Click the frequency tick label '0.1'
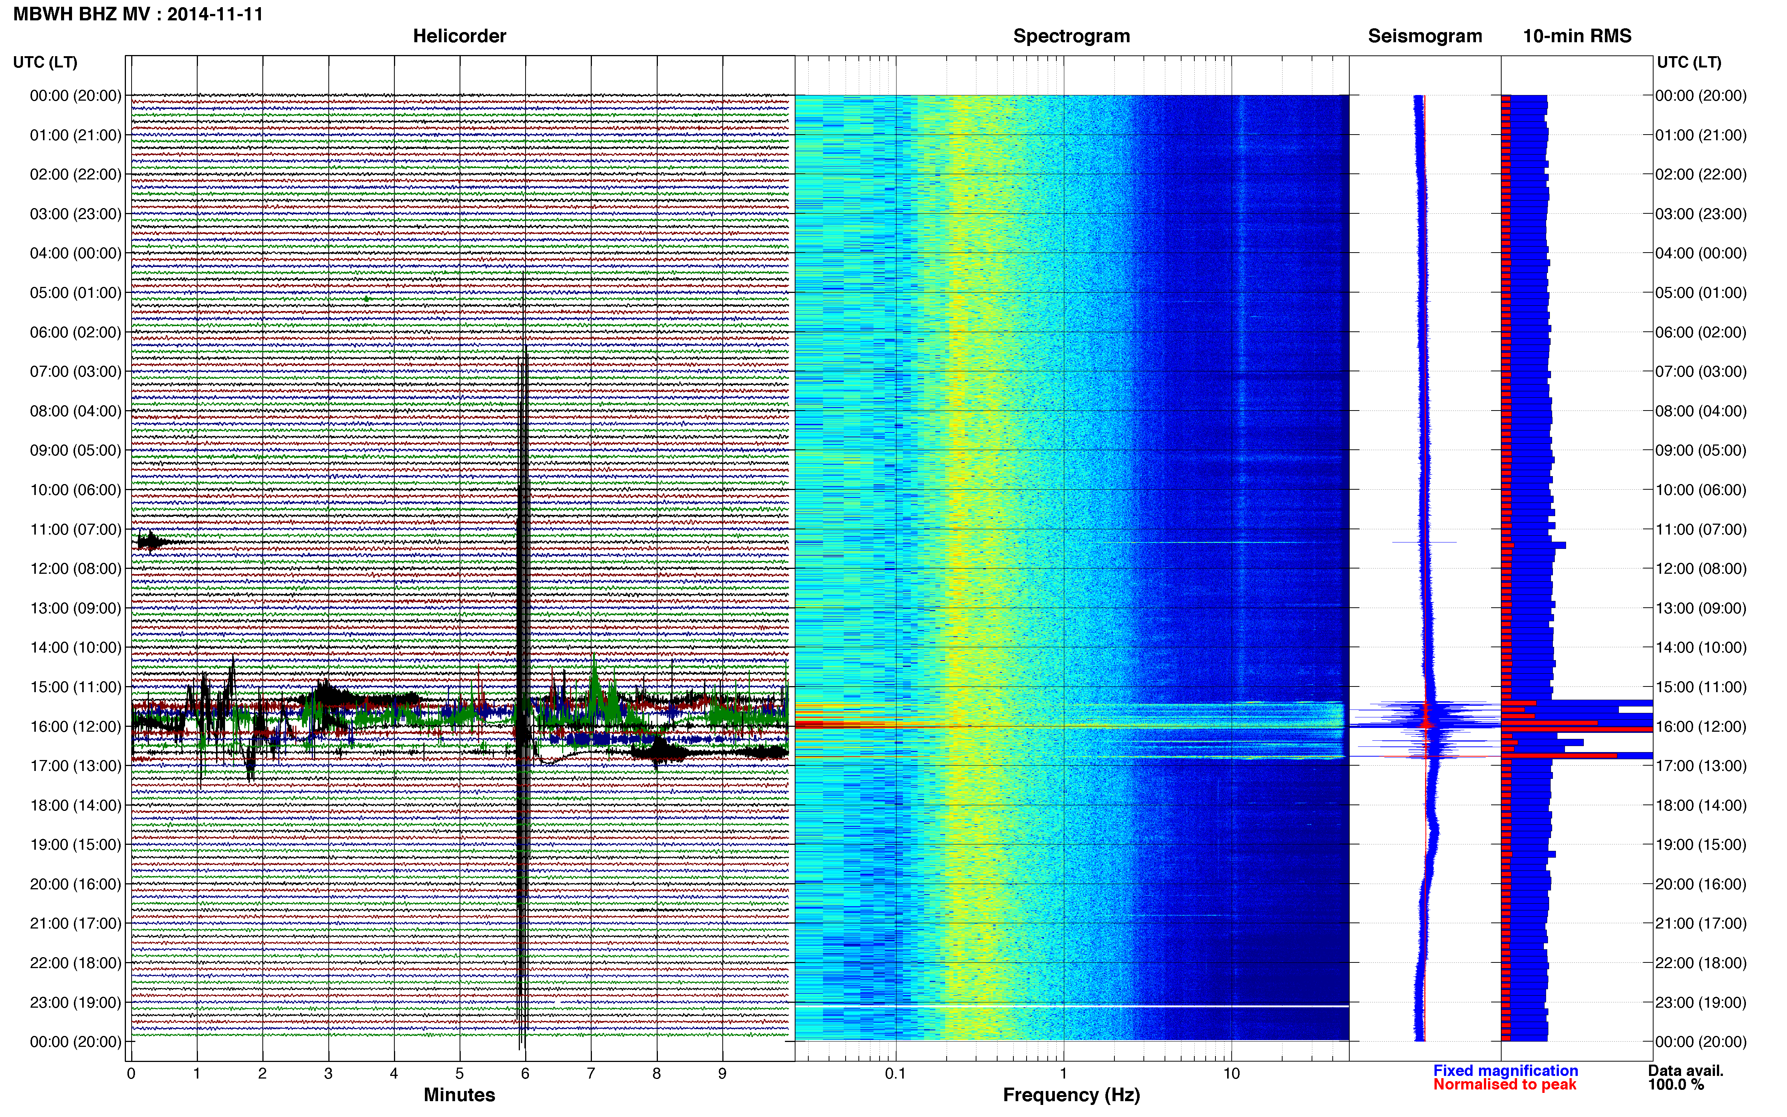 895,1074
